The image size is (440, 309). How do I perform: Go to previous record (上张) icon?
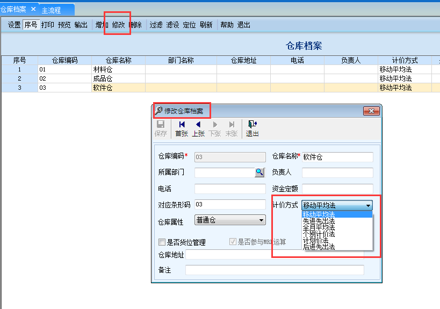tap(198, 125)
